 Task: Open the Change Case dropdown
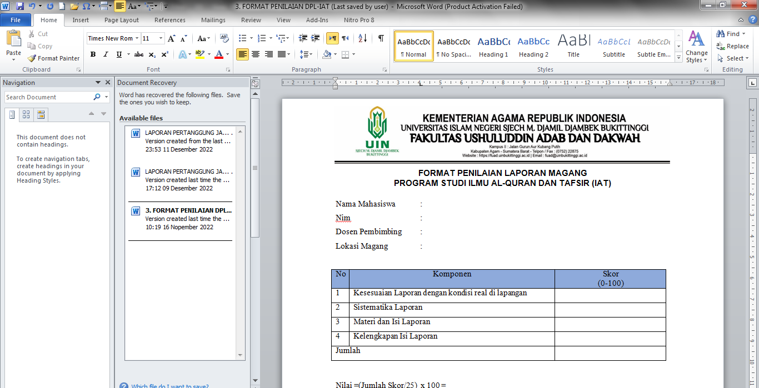tap(203, 38)
